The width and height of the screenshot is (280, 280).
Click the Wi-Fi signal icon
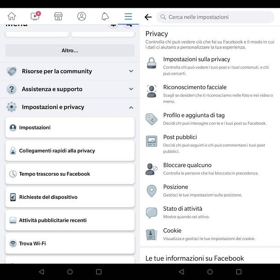pos(13,243)
